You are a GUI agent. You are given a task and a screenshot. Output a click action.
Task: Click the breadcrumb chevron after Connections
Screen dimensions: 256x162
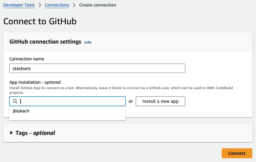point(74,5)
